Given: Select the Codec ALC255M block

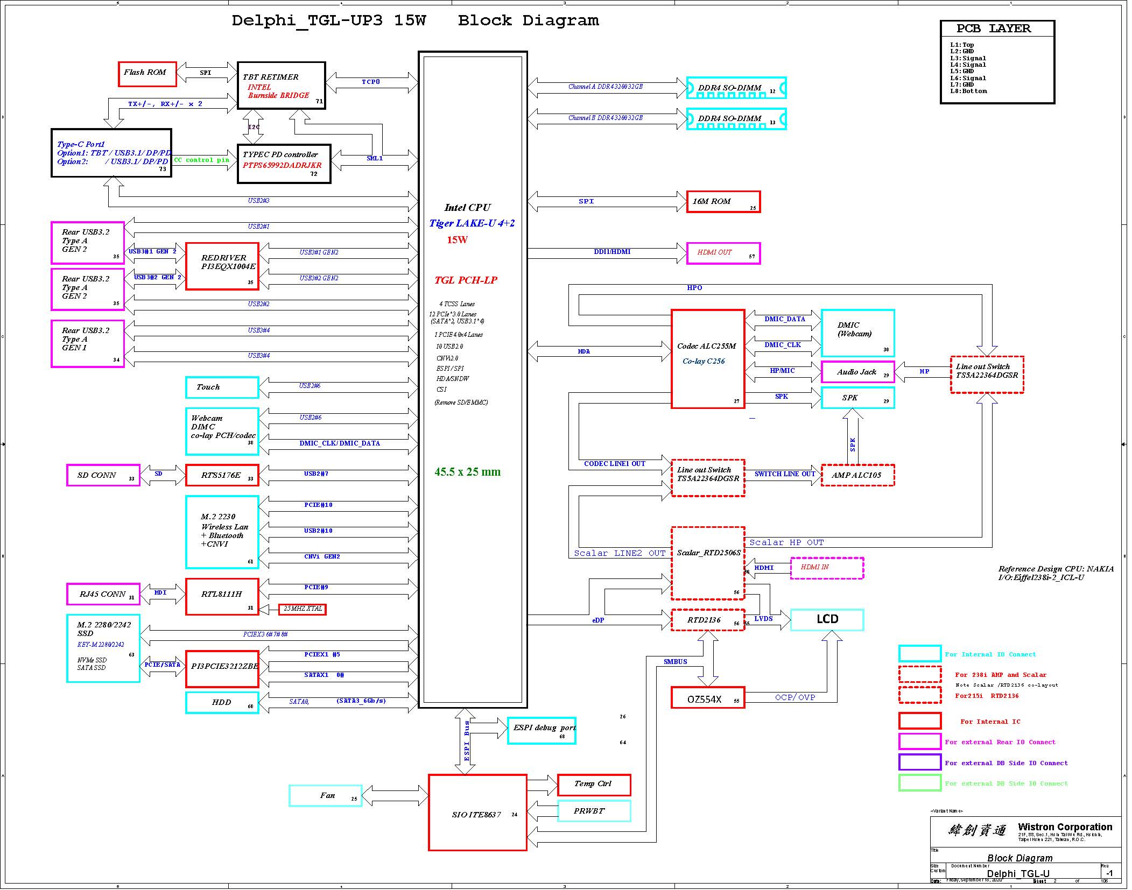Looking at the screenshot, I should coord(708,359).
